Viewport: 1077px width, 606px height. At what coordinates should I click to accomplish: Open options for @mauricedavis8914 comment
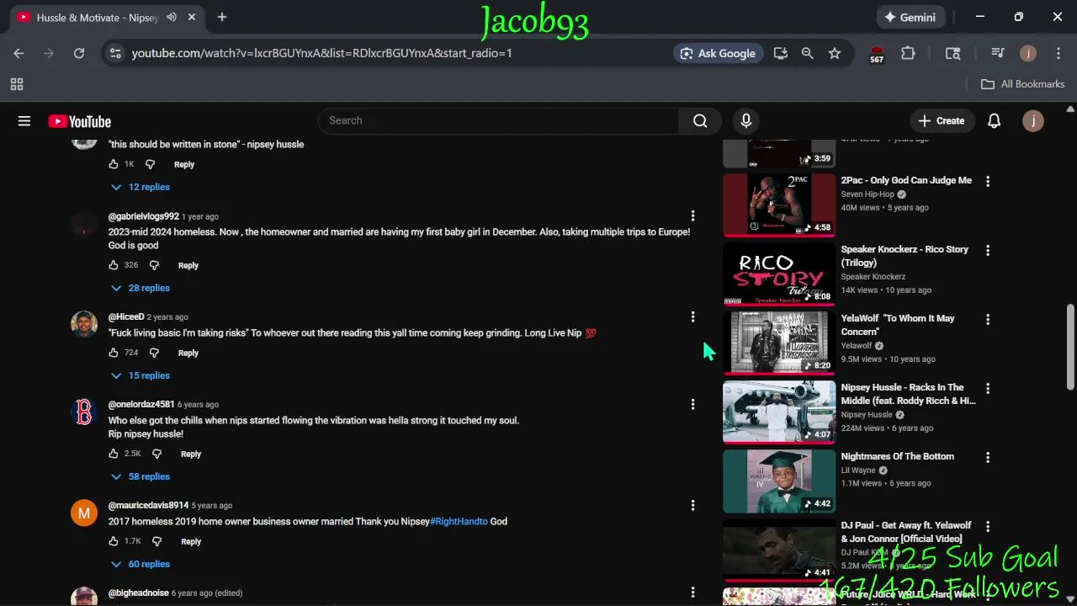point(692,506)
